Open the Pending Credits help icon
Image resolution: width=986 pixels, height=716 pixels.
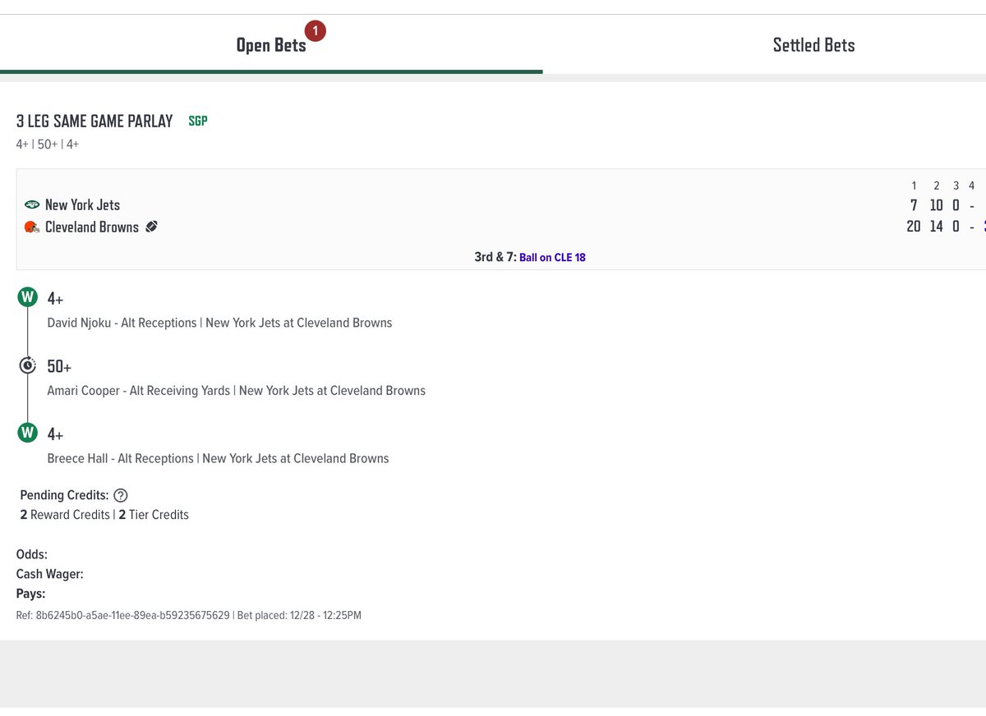[121, 495]
